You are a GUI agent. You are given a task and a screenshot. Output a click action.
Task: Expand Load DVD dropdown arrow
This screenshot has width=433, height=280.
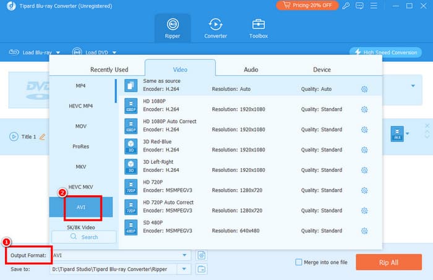[114, 53]
